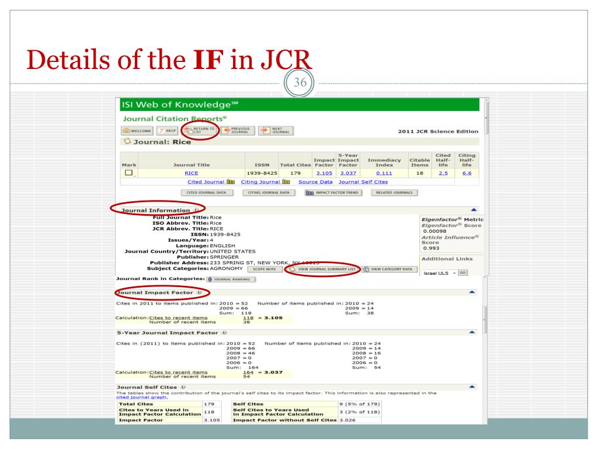Open the Israel ULS additional links dropdown

[x=439, y=274]
